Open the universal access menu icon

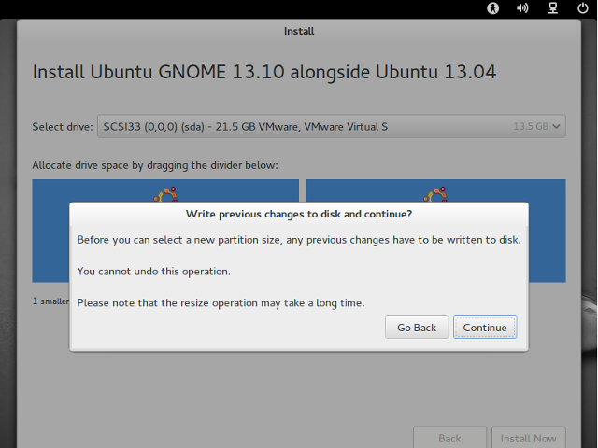(493, 8)
